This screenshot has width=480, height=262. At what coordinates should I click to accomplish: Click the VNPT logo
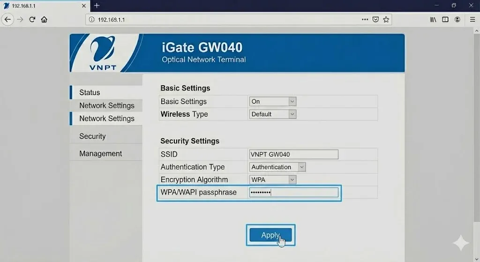[103, 53]
